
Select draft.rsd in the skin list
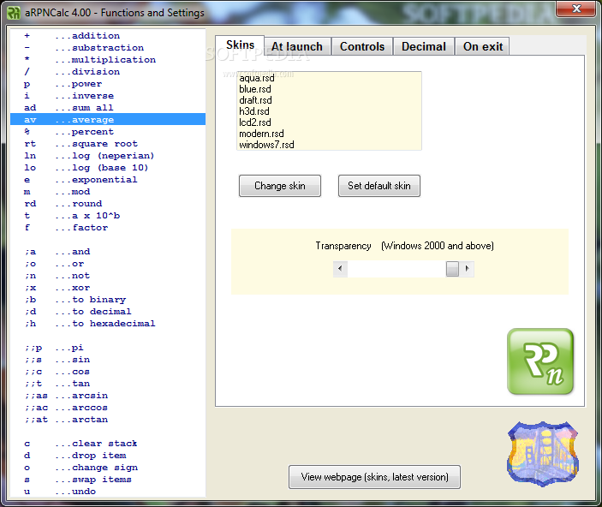pos(329,100)
